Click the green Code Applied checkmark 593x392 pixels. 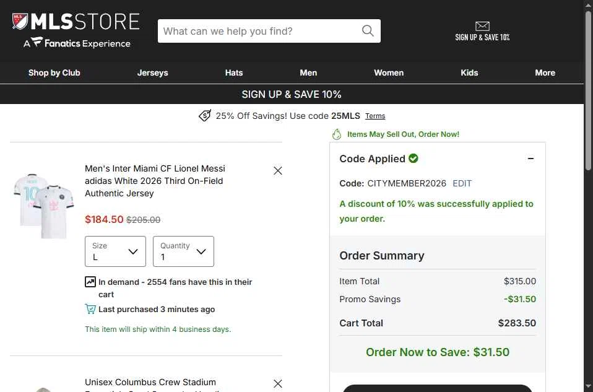tap(413, 158)
